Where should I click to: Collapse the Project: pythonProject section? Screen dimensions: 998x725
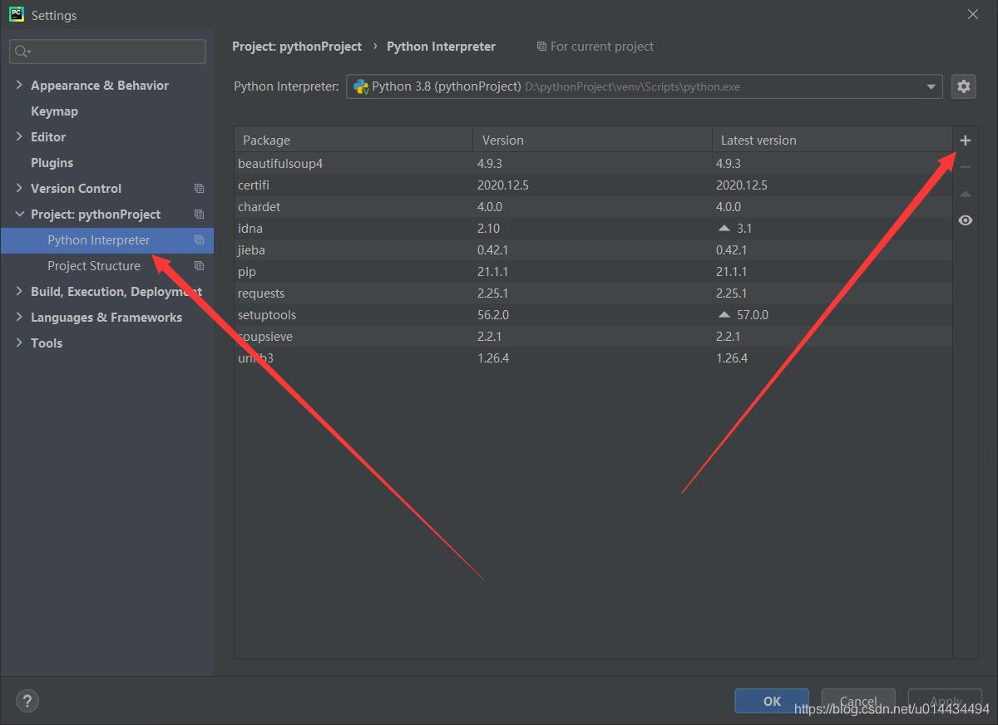pyautogui.click(x=19, y=214)
